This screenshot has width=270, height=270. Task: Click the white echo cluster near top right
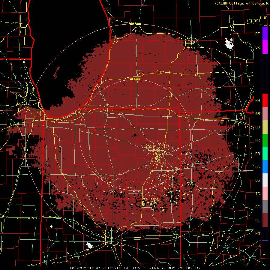point(229,43)
